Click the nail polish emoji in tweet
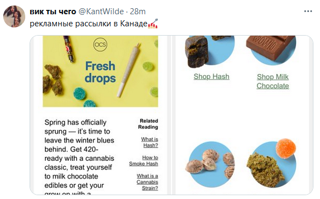Viewport: 320px width, 199px height. coord(153,24)
